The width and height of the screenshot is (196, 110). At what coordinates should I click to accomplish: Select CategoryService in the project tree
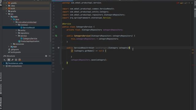pyautogui.click(x=30, y=38)
